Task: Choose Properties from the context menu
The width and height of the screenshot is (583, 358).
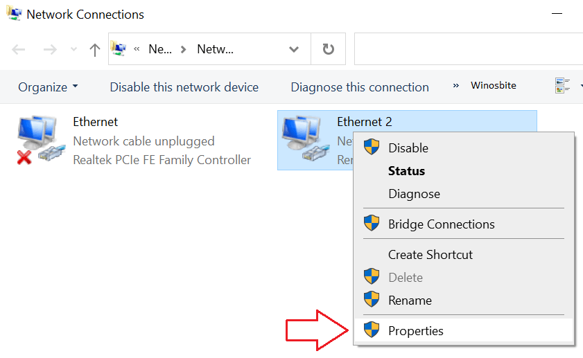Action: coord(416,331)
